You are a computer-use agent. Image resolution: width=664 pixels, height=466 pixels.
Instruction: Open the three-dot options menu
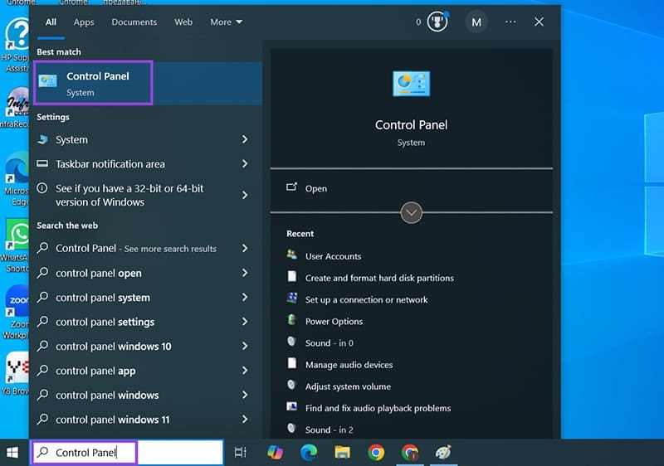(x=510, y=22)
